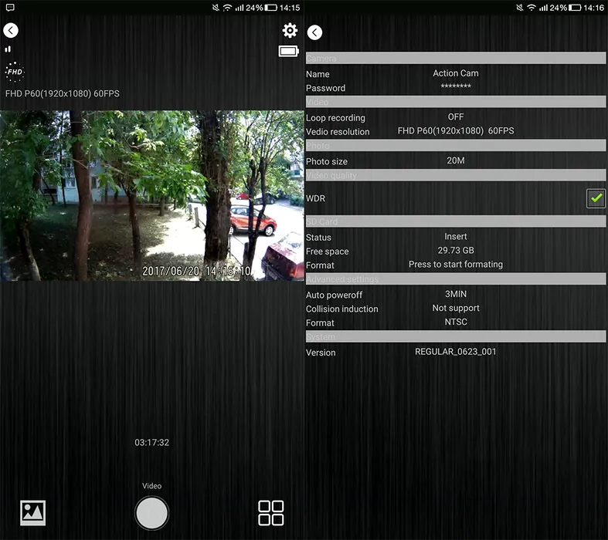
Task: Tap the back arrow on the live view screen
Action: pyautogui.click(x=11, y=31)
